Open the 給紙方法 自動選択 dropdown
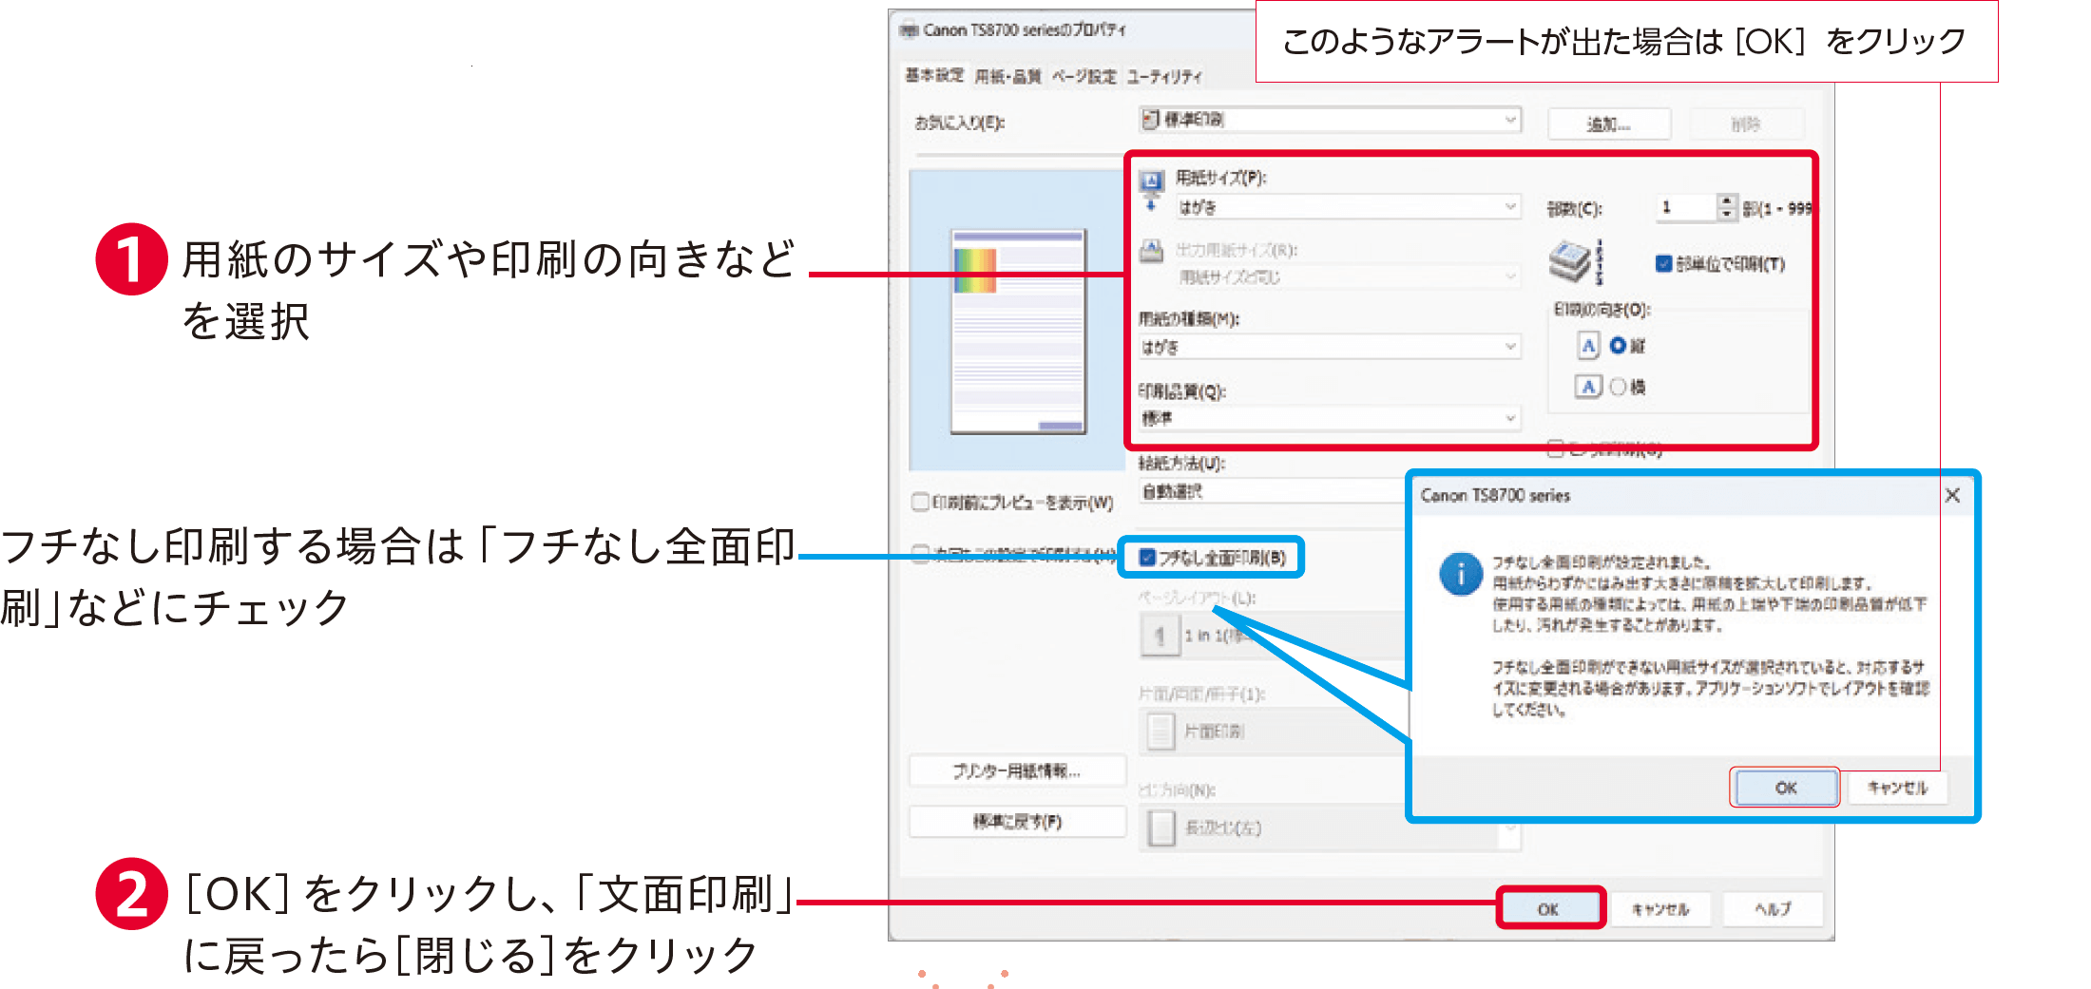This screenshot has height=989, width=2091. [x=1272, y=491]
